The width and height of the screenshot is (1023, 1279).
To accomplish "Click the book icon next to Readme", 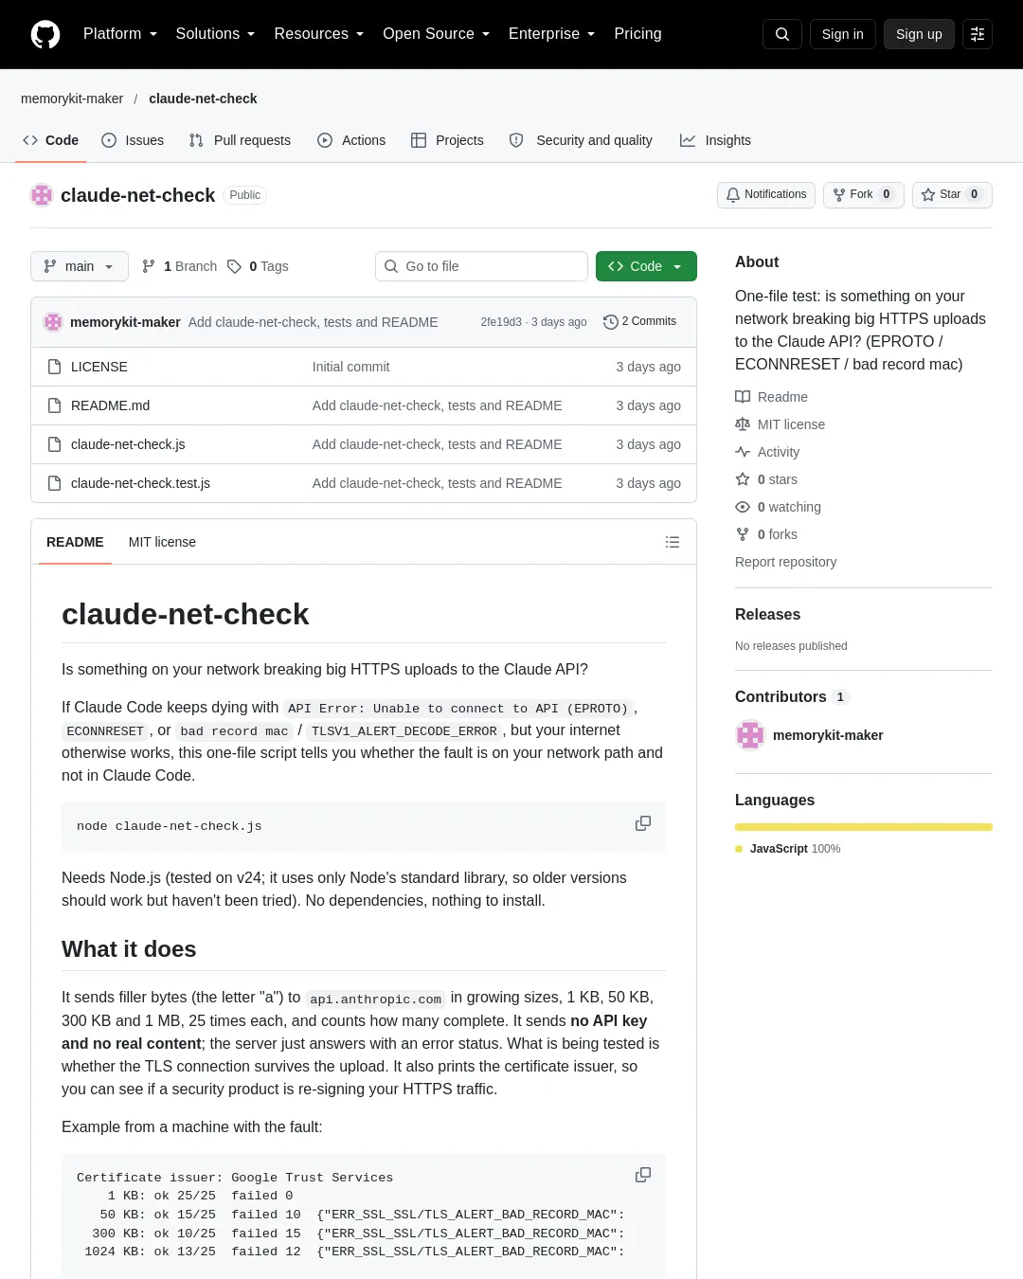I will [743, 397].
